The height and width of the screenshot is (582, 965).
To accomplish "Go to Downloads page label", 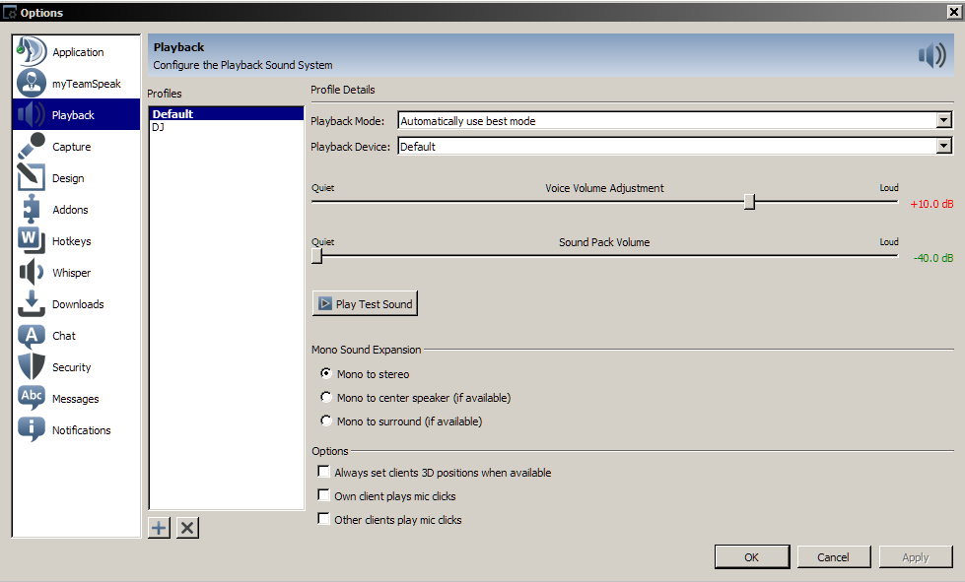I will click(x=78, y=304).
